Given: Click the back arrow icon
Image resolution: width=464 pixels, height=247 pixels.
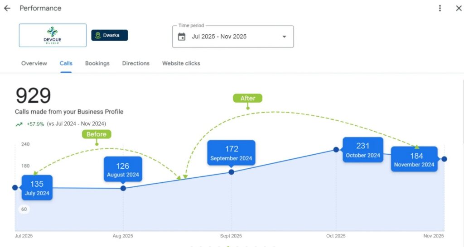Looking at the screenshot, I should point(7,8).
